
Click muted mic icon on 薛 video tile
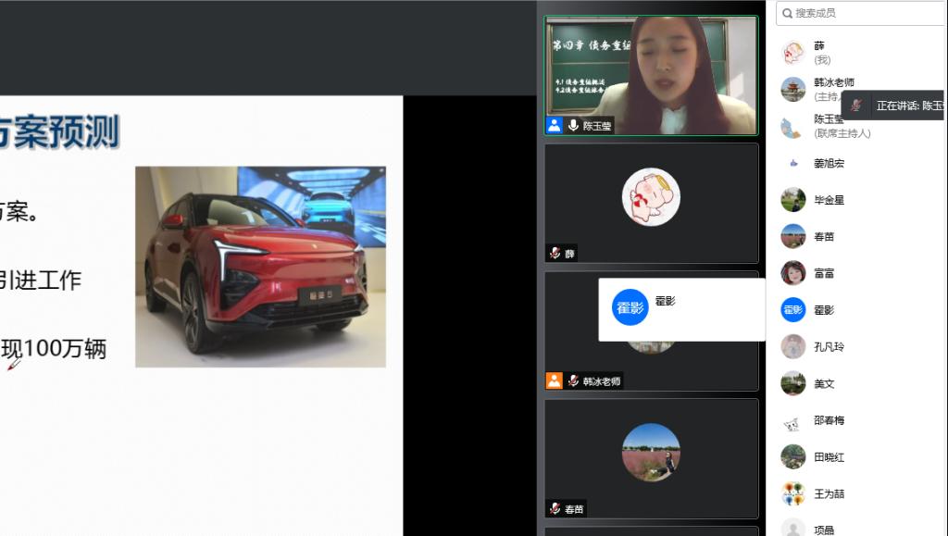pyautogui.click(x=555, y=253)
